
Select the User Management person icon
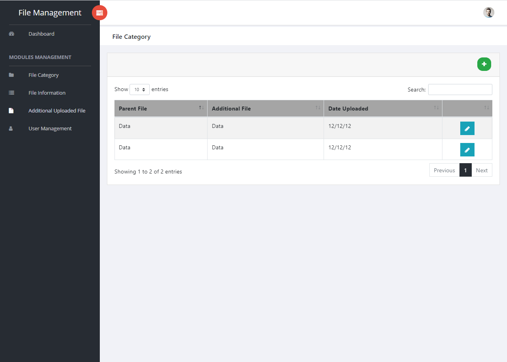[11, 128]
